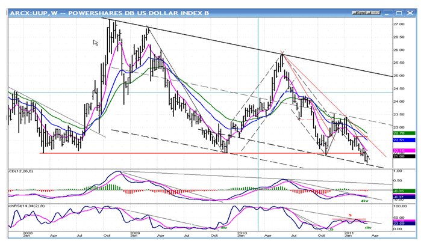Click the RSI(14,34(2),8) indicator label
Viewport: 421px width, 247px height.
[27, 206]
